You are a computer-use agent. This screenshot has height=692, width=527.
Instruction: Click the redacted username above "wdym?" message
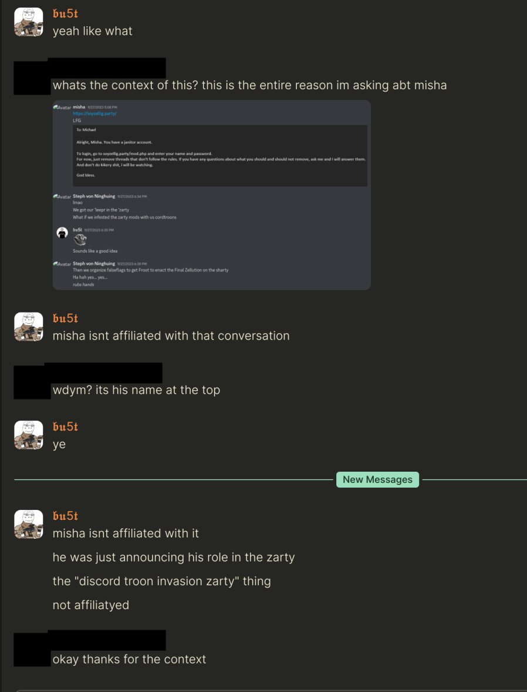click(x=103, y=372)
